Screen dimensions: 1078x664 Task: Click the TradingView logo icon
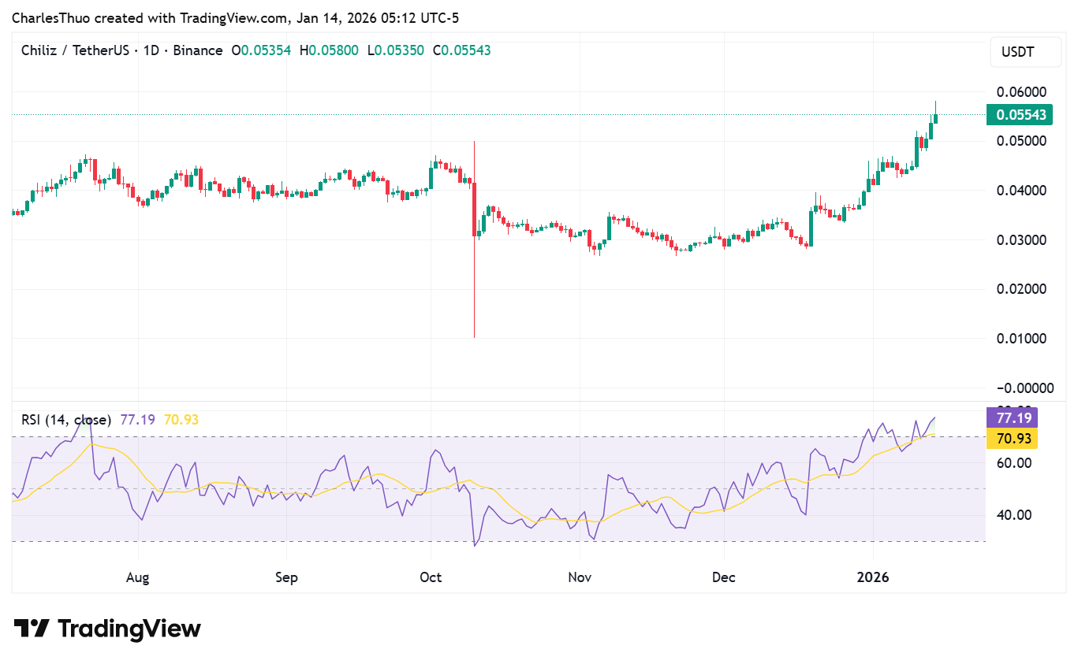[x=32, y=629]
